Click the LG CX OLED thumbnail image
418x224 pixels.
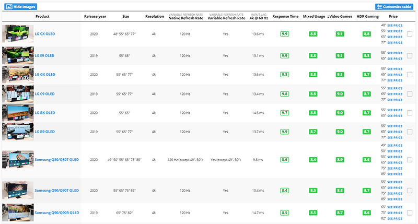coord(18,34)
